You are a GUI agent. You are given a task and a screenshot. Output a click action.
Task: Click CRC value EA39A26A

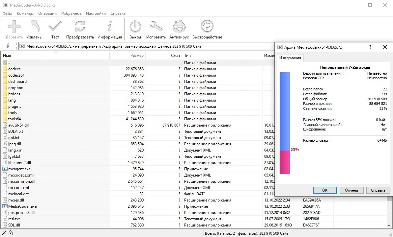[312, 200]
